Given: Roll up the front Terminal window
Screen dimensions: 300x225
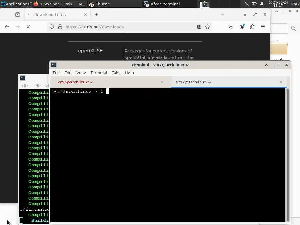Looking at the screenshot, I should coord(266,65).
